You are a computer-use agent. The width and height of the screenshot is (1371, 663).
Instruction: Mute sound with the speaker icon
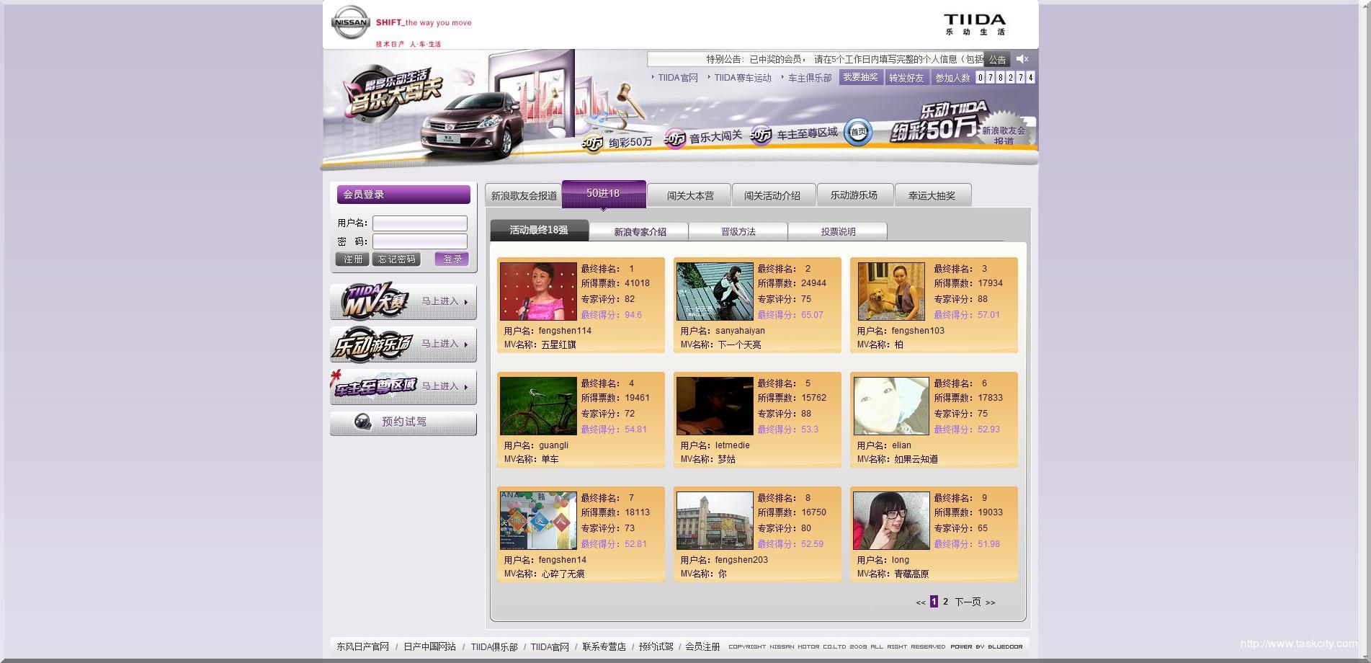click(1022, 59)
